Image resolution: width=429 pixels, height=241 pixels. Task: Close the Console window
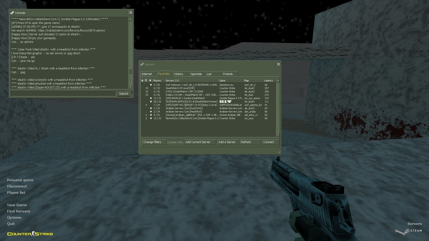[x=130, y=12]
